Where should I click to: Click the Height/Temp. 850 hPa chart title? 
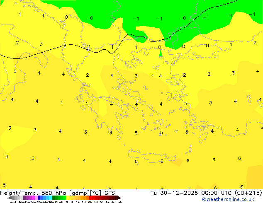click(33, 193)
